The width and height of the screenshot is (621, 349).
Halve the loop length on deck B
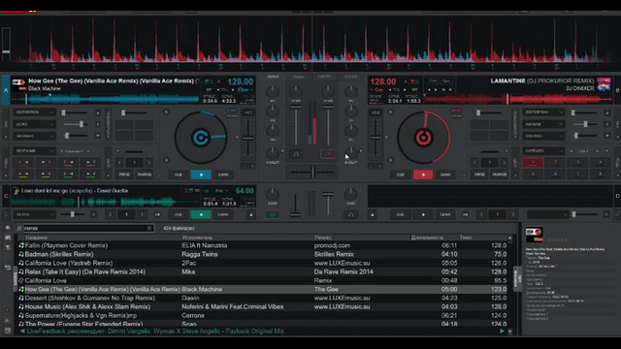474,163
